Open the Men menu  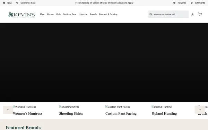point(42,14)
